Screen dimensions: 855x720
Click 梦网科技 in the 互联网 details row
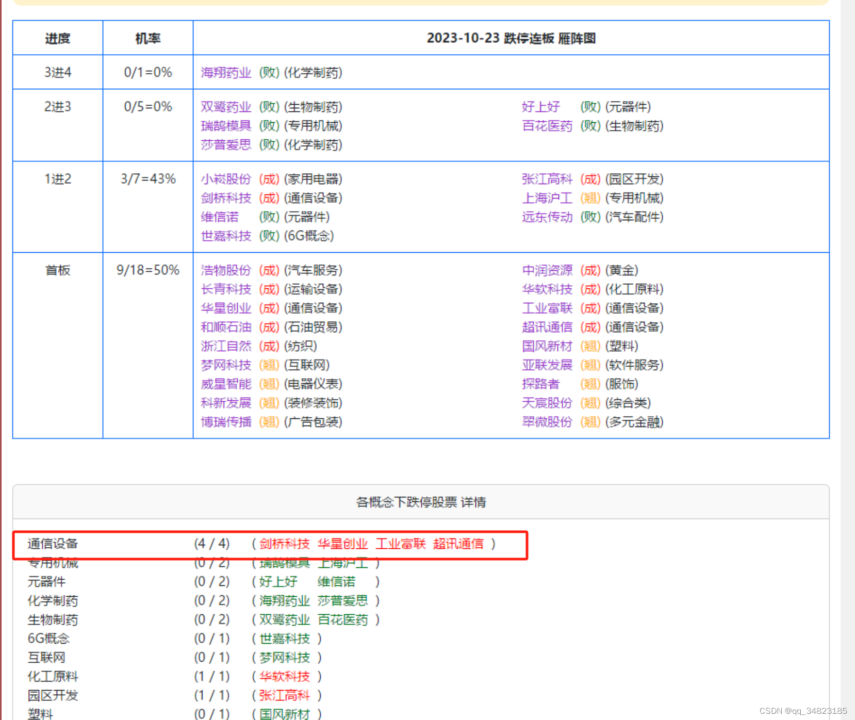pos(285,658)
